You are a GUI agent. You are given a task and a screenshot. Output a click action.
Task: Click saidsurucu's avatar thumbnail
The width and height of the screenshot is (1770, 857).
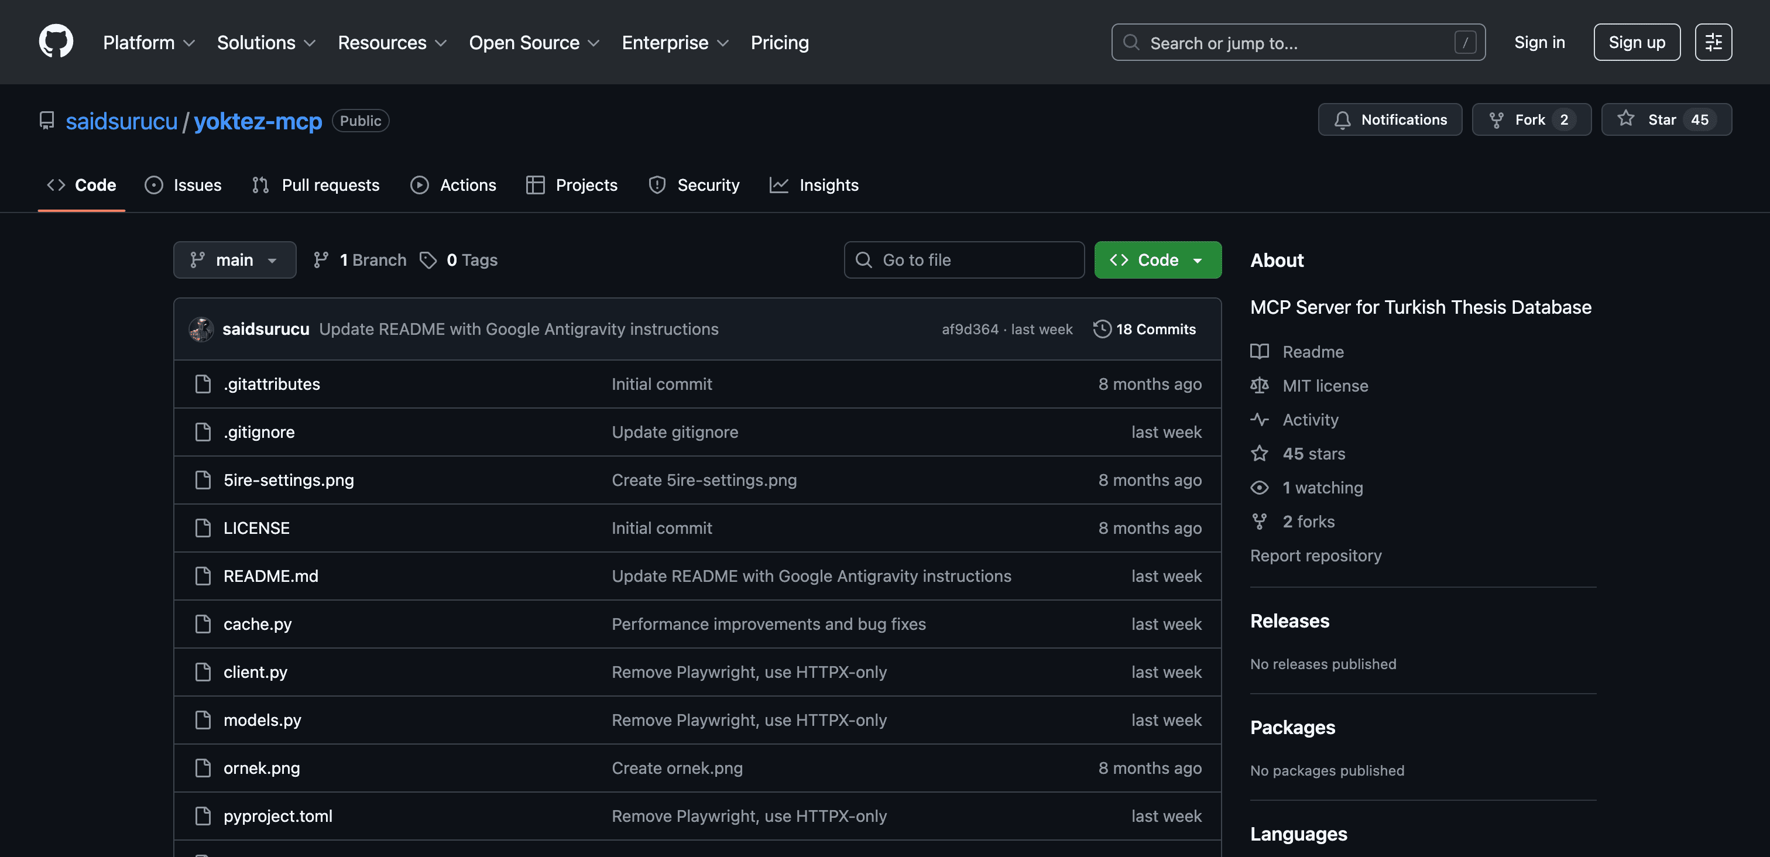[x=201, y=329]
